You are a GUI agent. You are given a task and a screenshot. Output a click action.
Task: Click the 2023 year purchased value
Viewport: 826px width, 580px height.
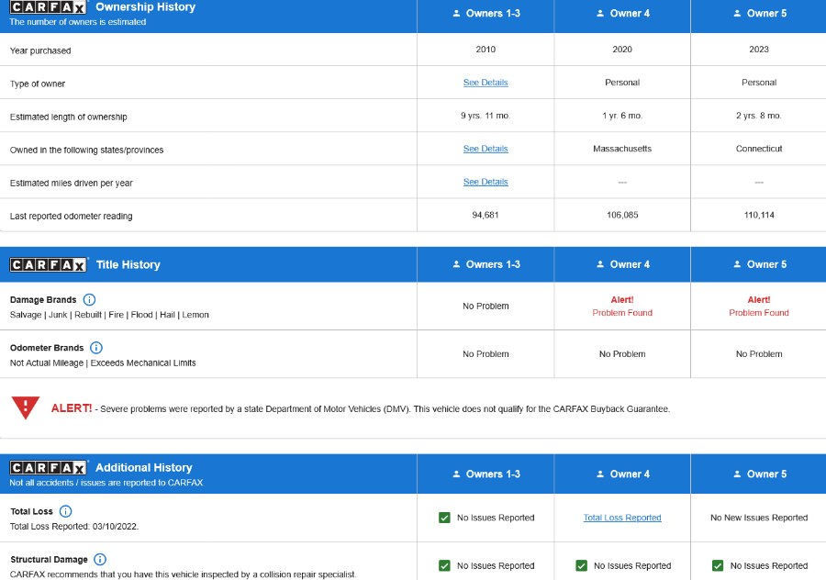point(759,50)
